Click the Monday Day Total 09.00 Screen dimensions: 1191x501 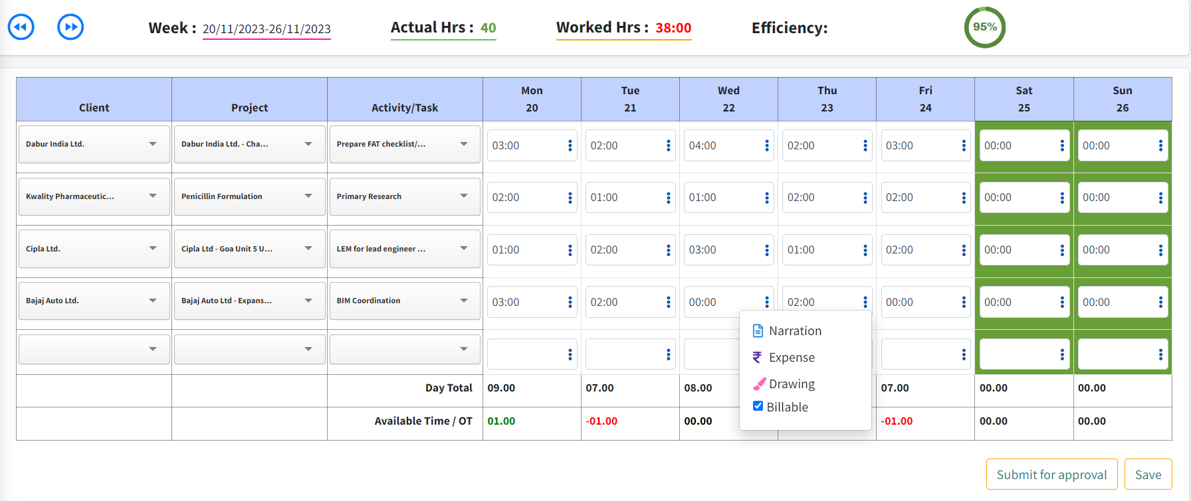pos(501,388)
